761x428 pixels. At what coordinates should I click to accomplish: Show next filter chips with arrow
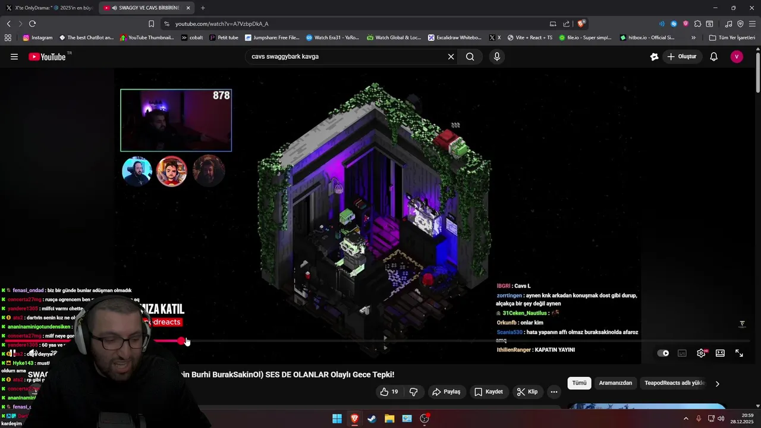click(x=717, y=383)
